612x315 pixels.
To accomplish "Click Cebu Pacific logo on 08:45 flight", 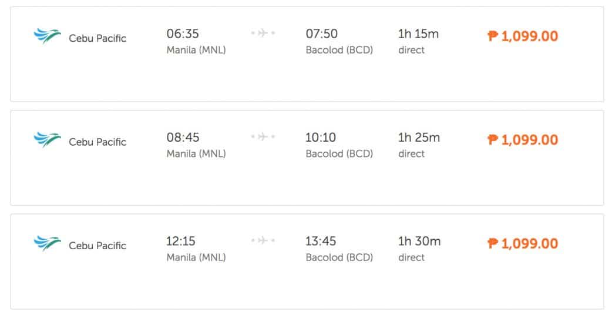I will (x=47, y=140).
